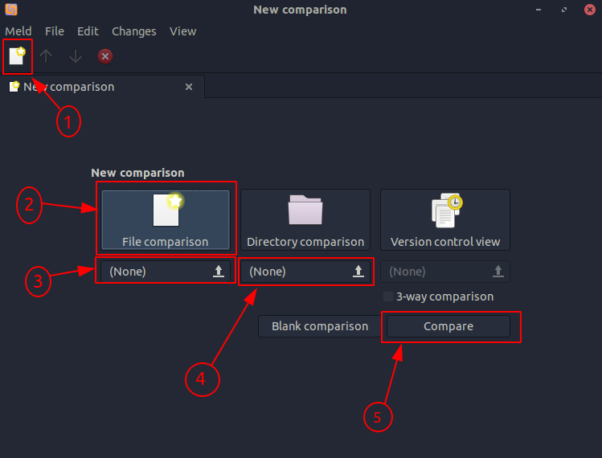Minimize the Meld window
The width and height of the screenshot is (602, 458).
[539, 10]
